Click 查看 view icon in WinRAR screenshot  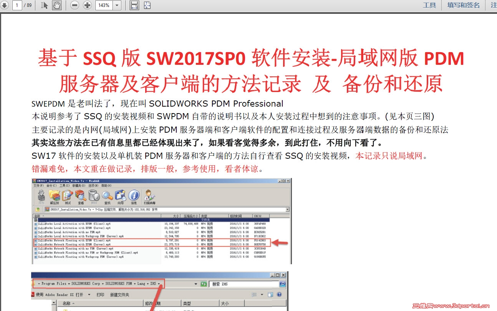pos(81,197)
